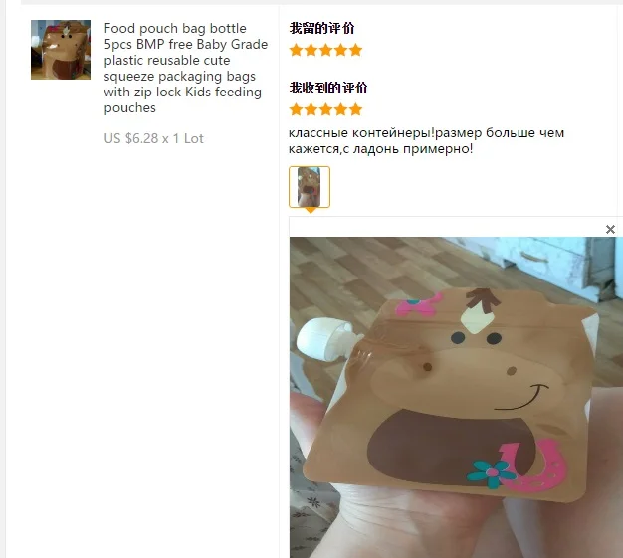Click the Russian review comment text
This screenshot has width=623, height=558.
click(x=426, y=140)
